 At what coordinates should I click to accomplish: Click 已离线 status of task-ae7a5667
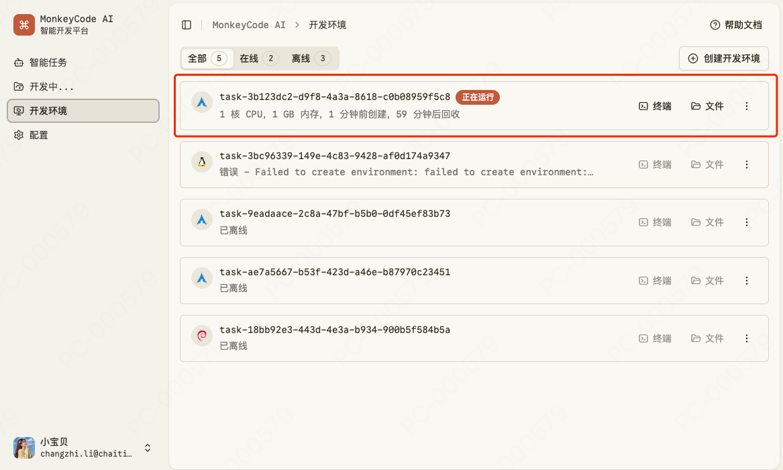(233, 288)
